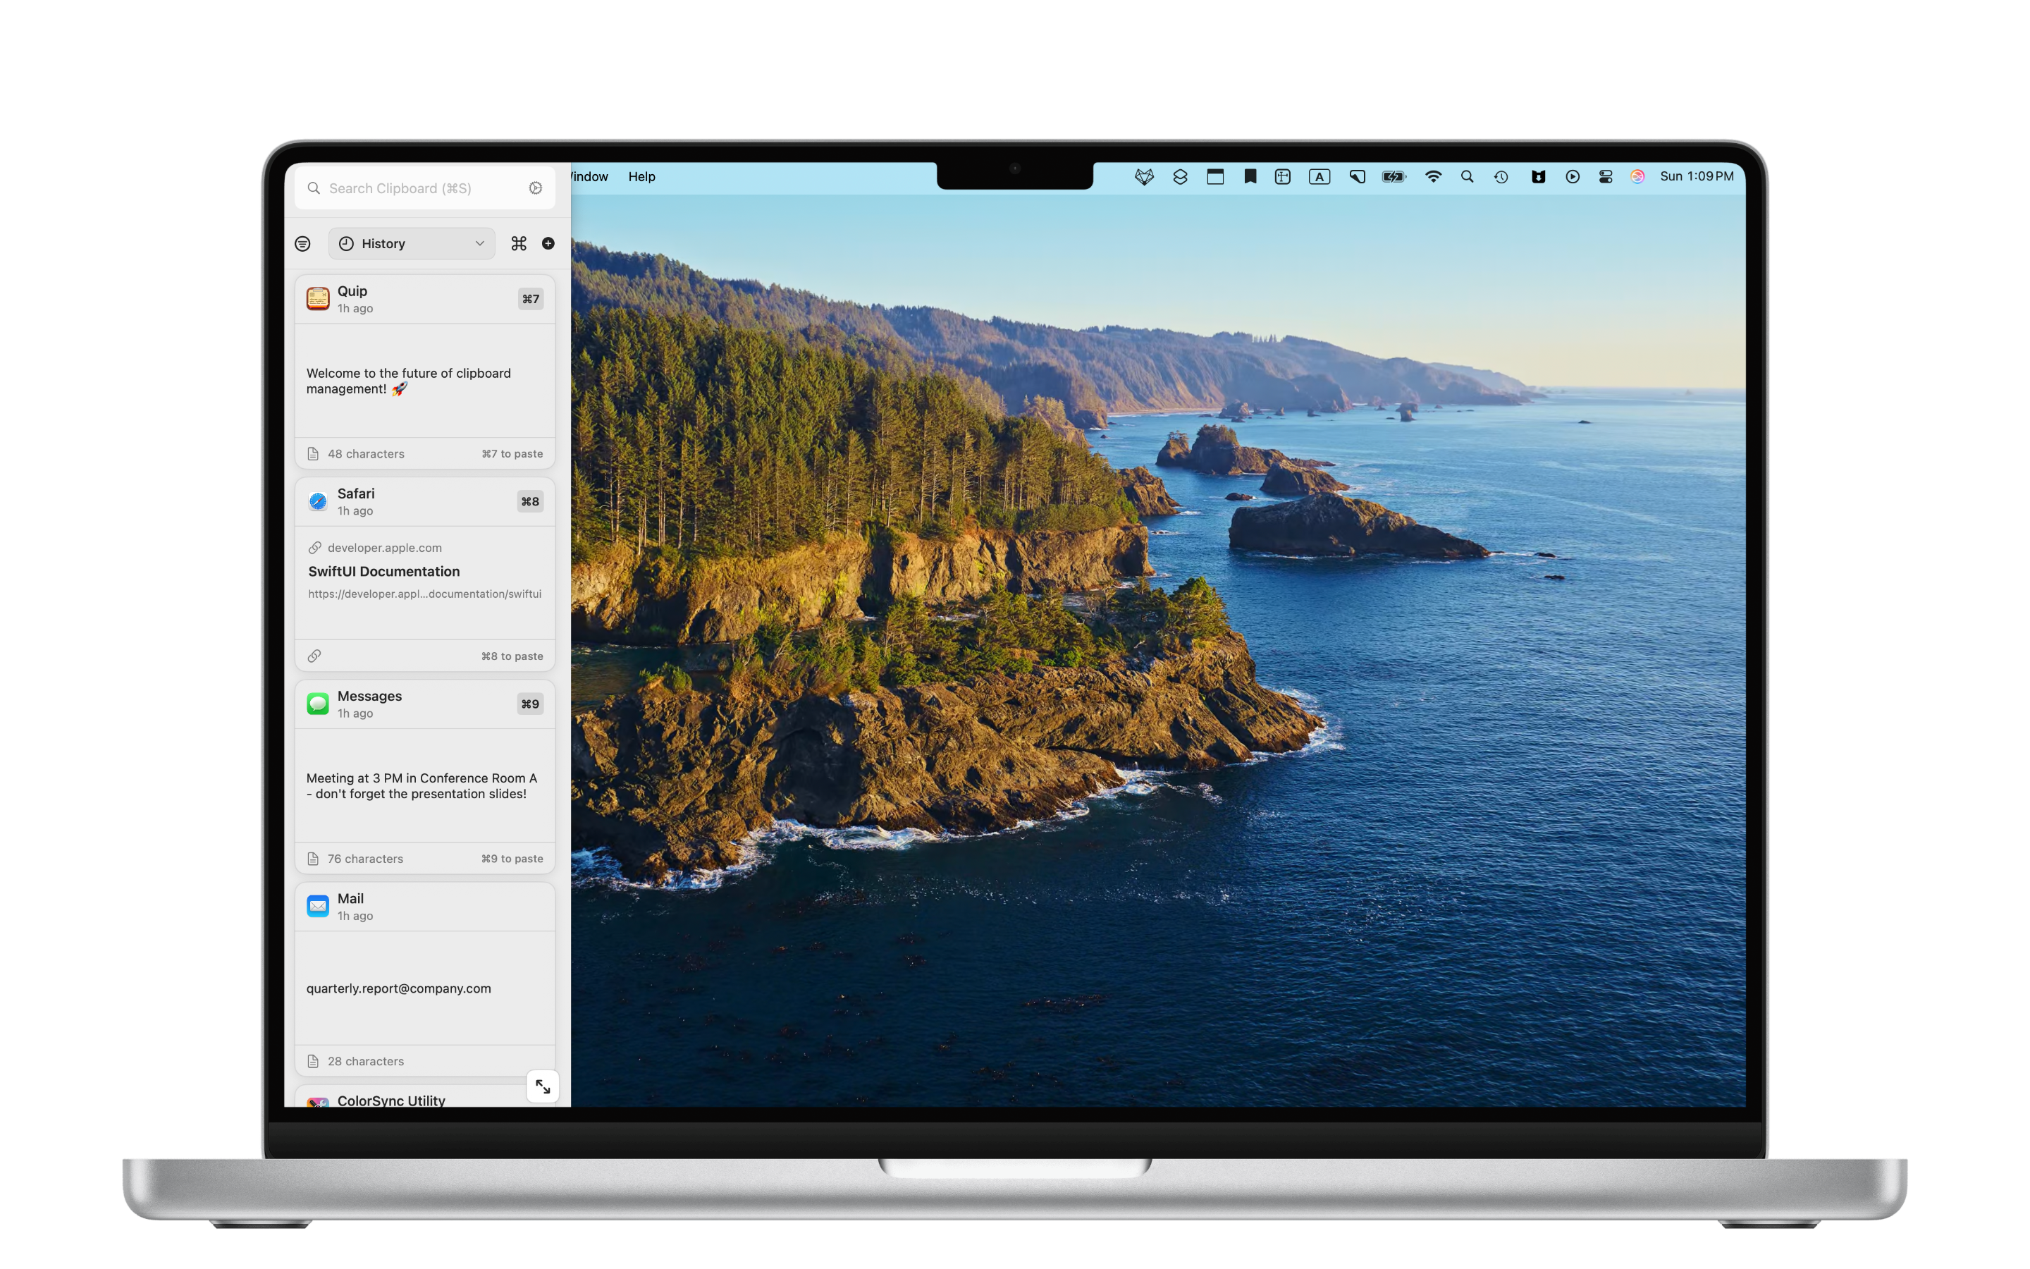Click the plus add button icon
The width and height of the screenshot is (2030, 1269).
548,243
